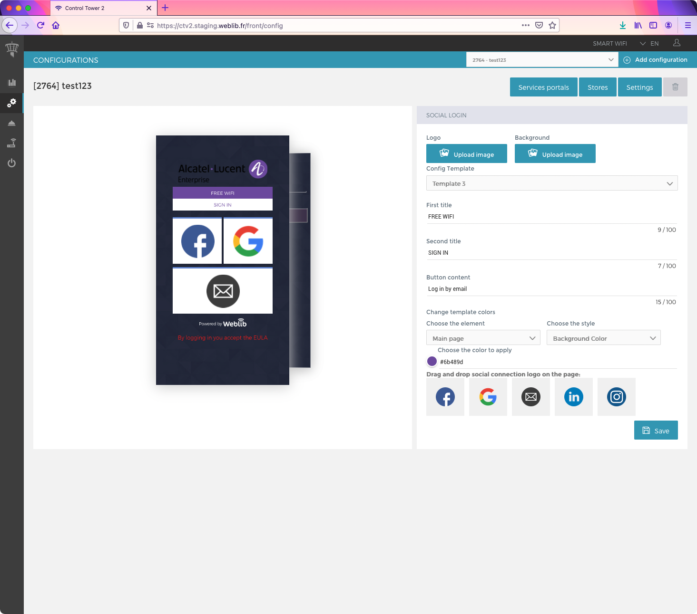Click the Google logo in the social logos row

[488, 397]
